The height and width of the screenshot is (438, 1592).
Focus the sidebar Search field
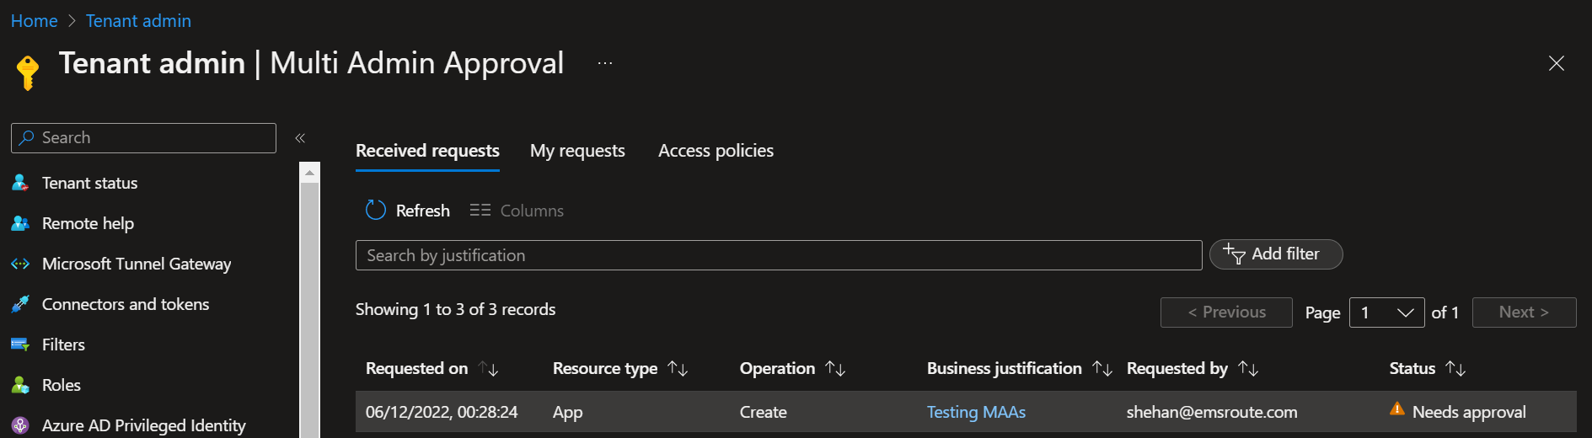click(x=143, y=138)
